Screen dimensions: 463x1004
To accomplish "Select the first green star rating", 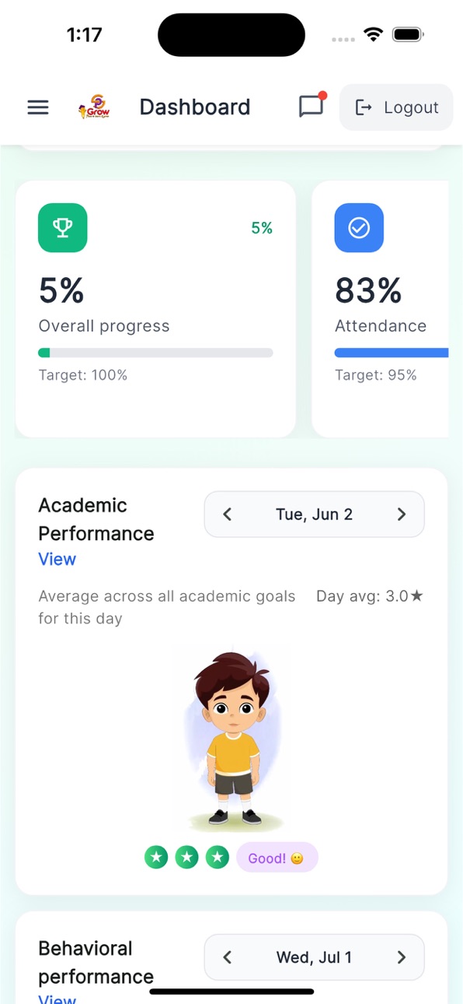I will pos(156,858).
